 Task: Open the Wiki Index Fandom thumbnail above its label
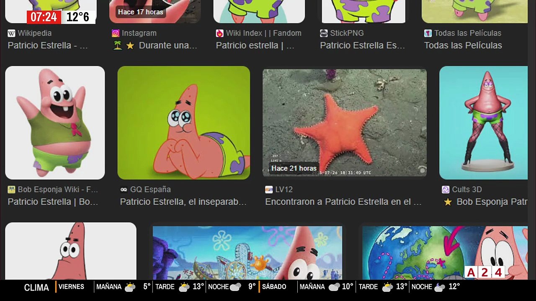259,11
